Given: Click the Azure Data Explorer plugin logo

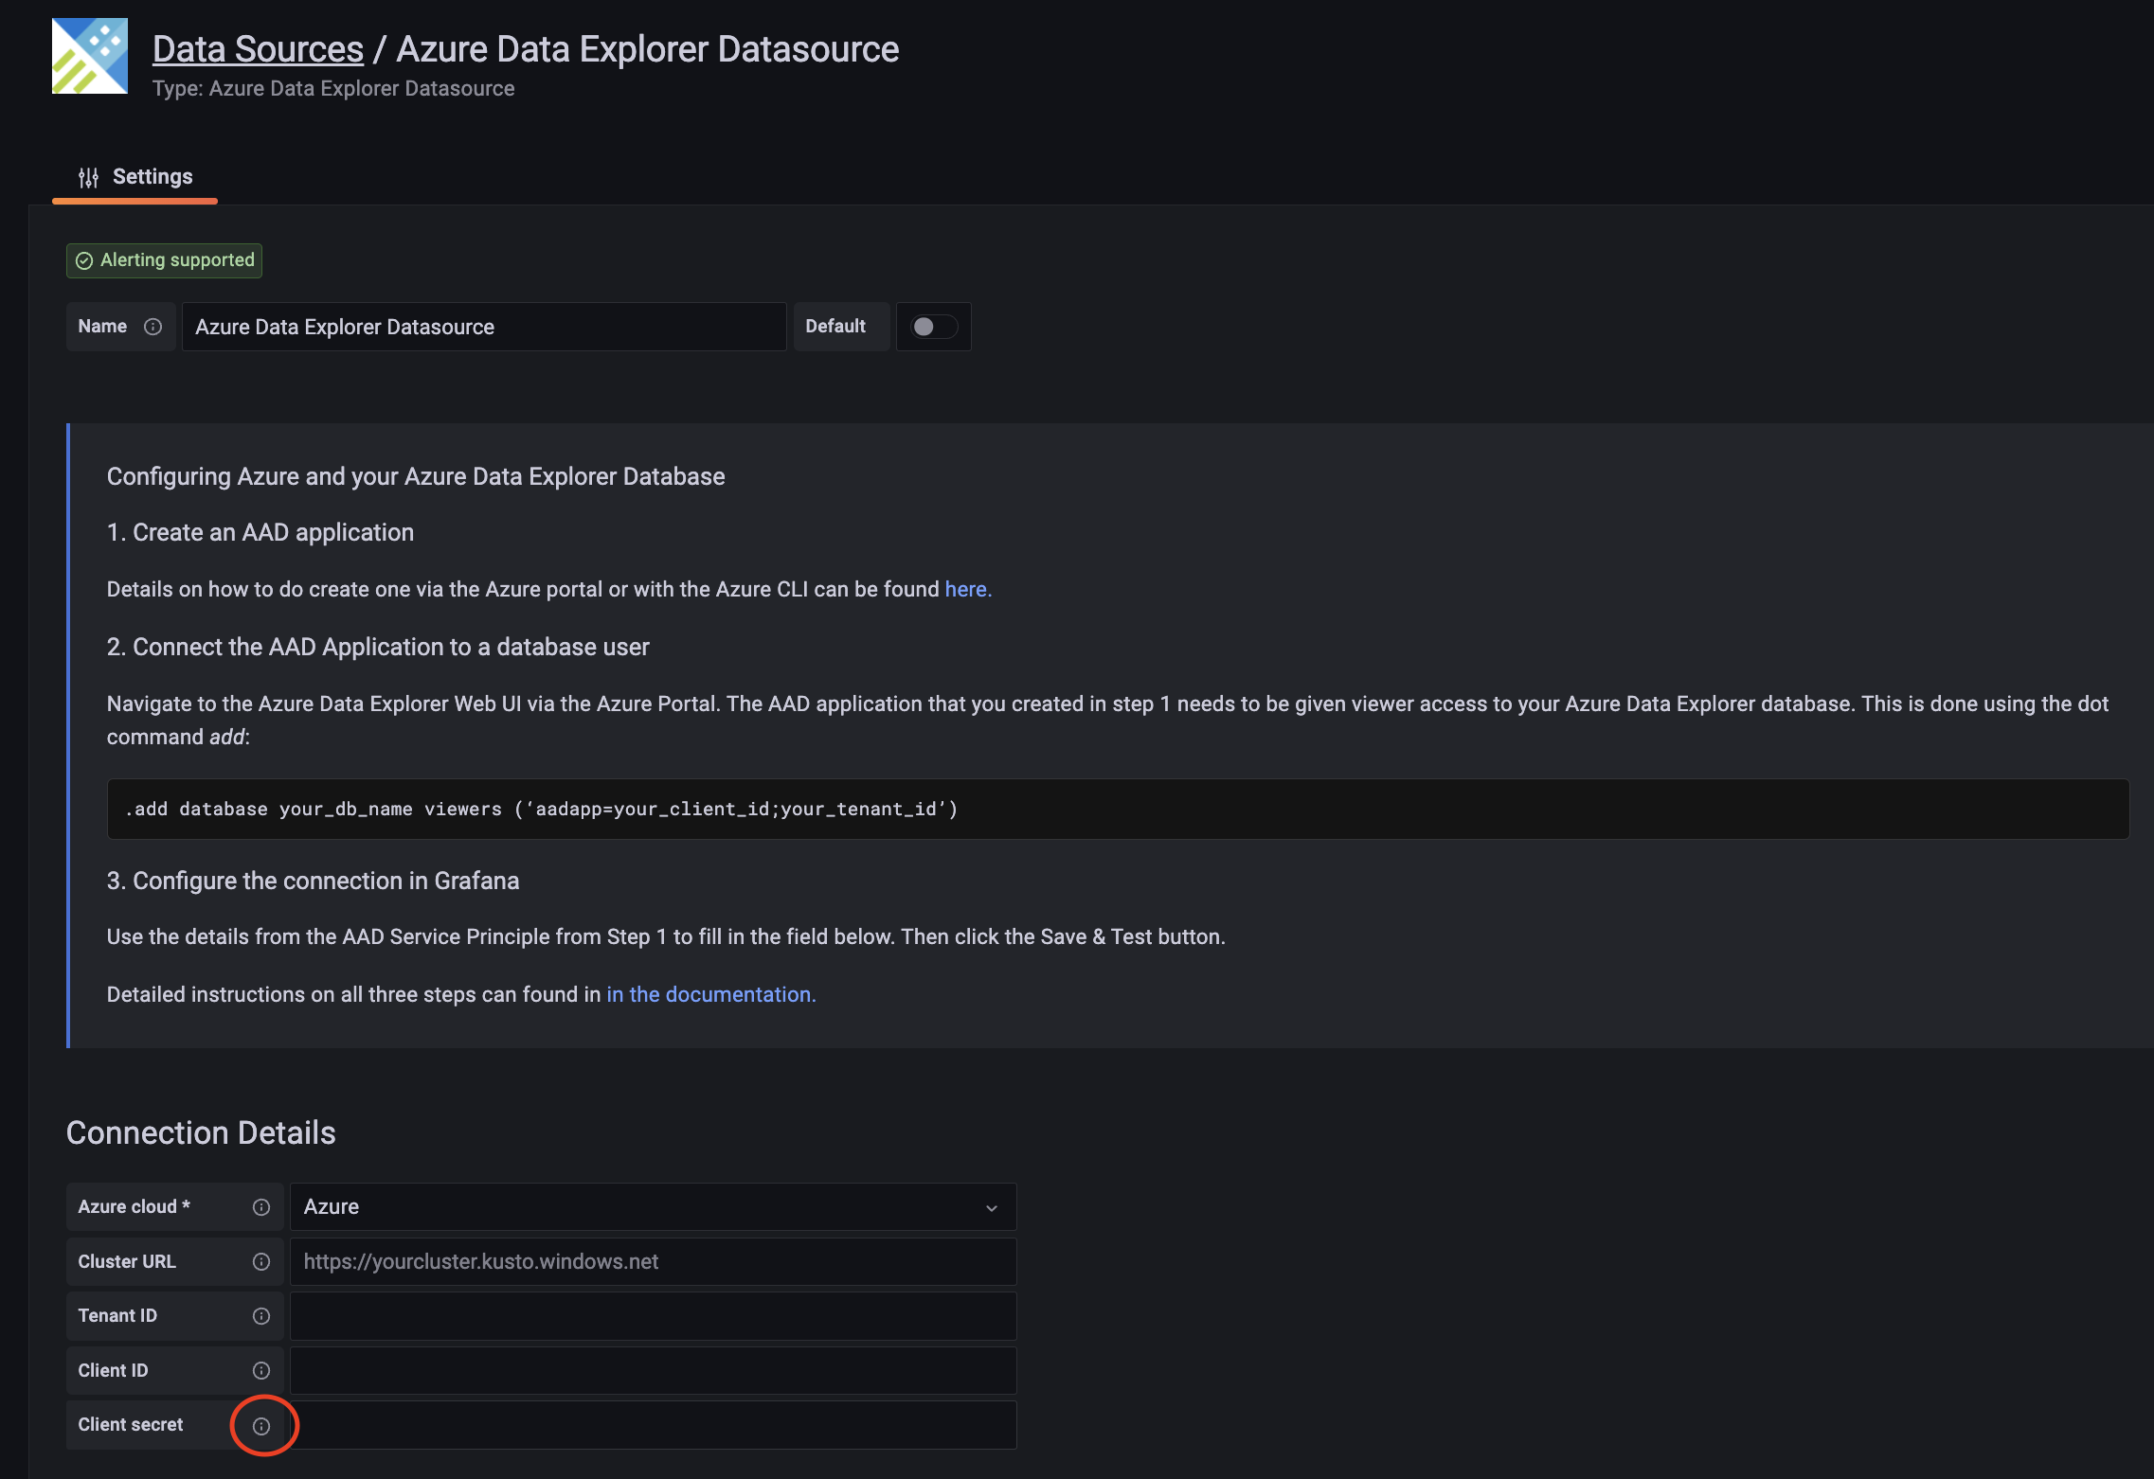Looking at the screenshot, I should (90, 55).
